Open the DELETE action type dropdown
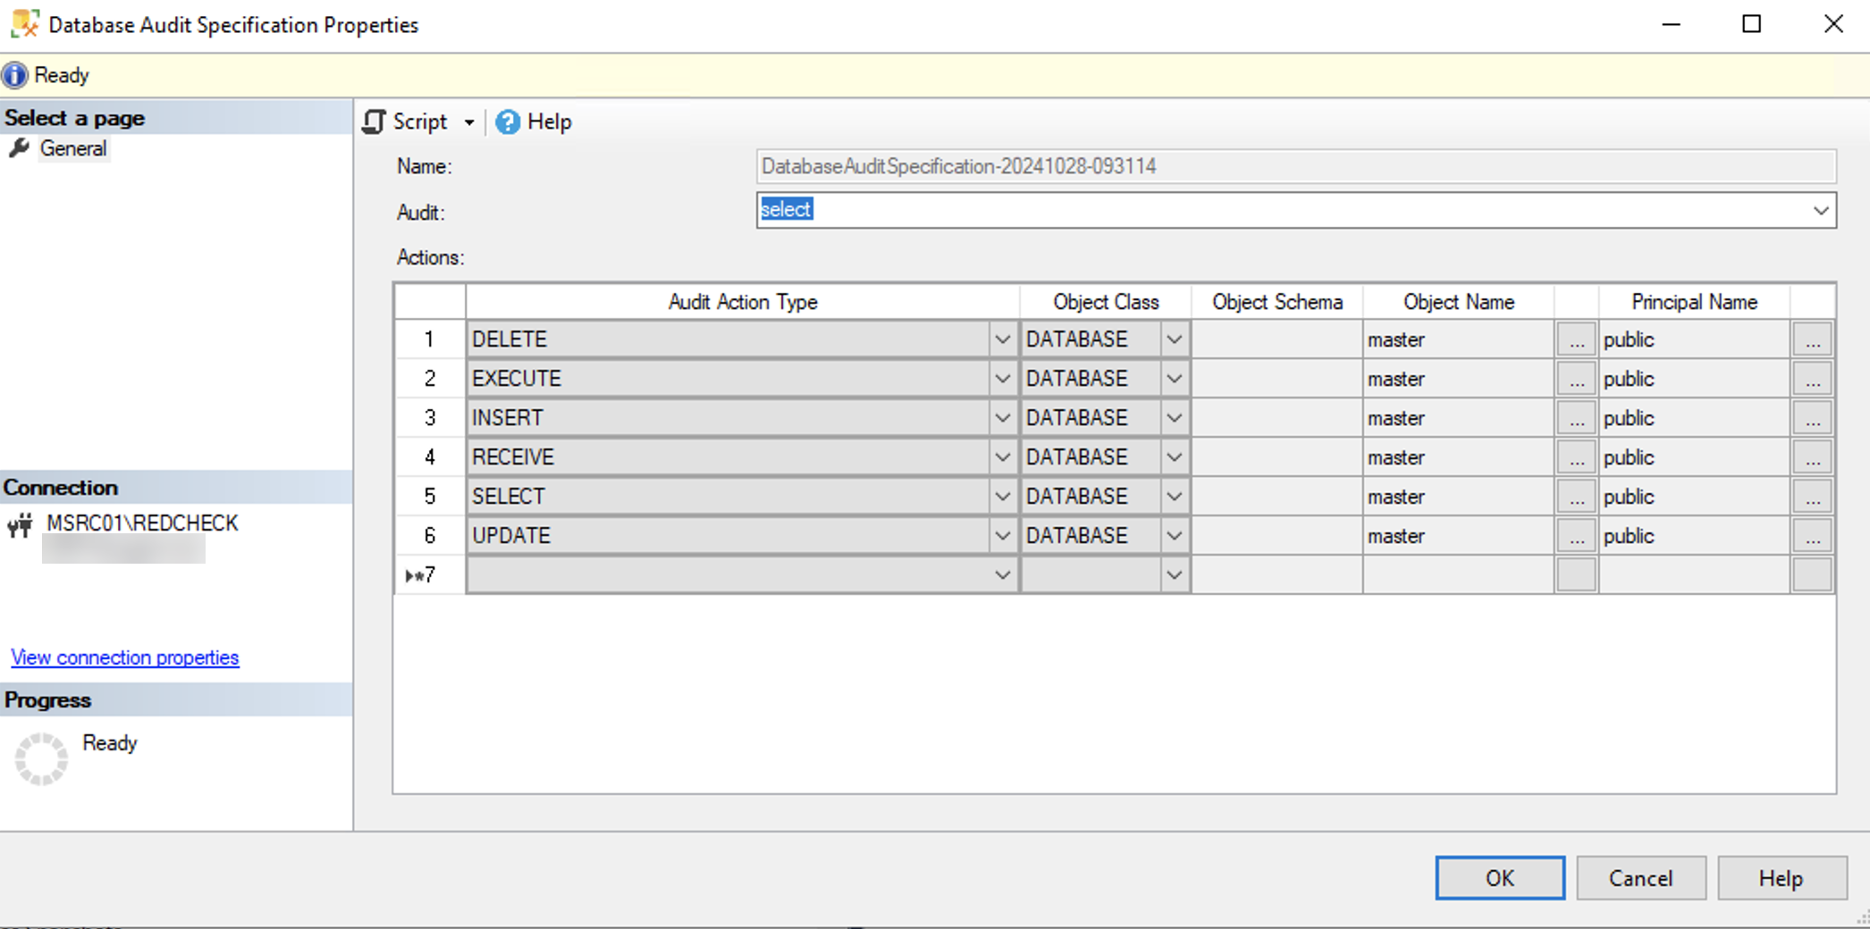This screenshot has width=1870, height=929. tap(1001, 339)
